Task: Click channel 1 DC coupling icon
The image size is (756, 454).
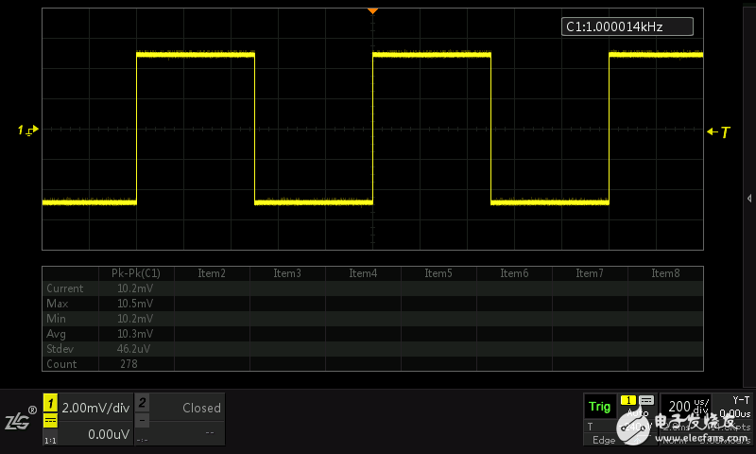Action: tap(51, 421)
